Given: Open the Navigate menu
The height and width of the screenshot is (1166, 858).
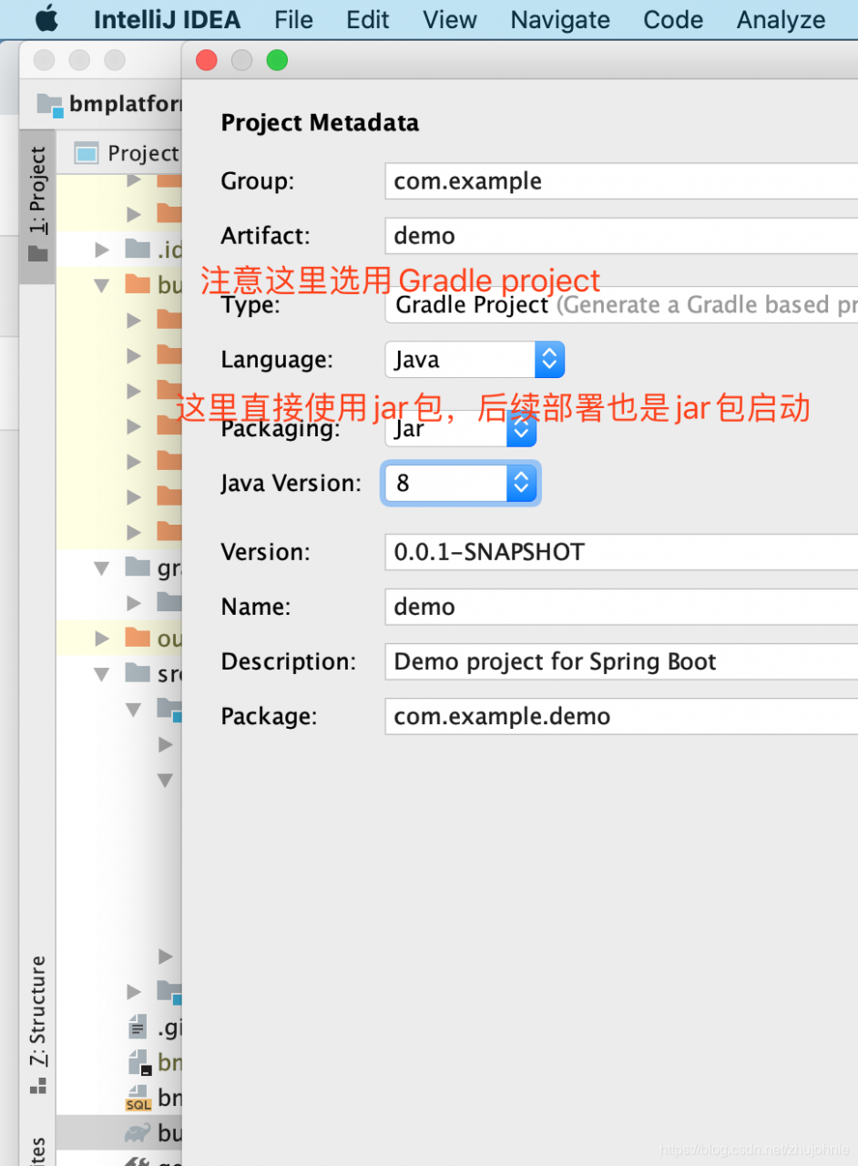Looking at the screenshot, I should pos(560,19).
